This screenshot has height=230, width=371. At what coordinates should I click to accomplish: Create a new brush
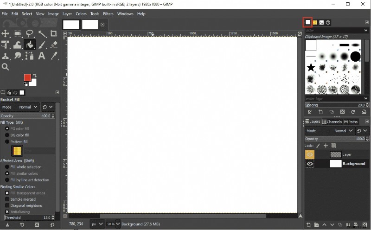tap(320, 112)
